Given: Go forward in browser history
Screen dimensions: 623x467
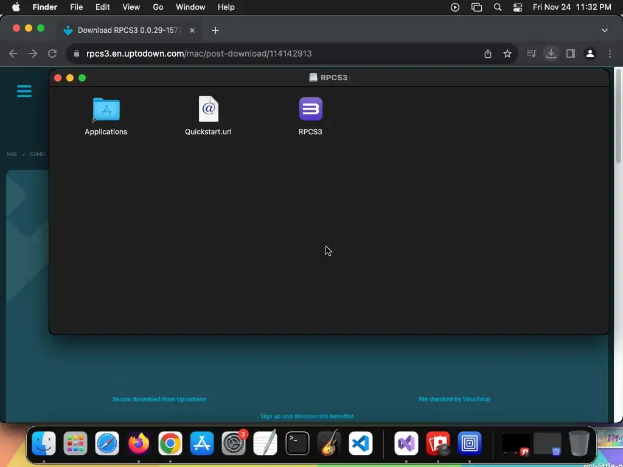Looking at the screenshot, I should coord(33,54).
